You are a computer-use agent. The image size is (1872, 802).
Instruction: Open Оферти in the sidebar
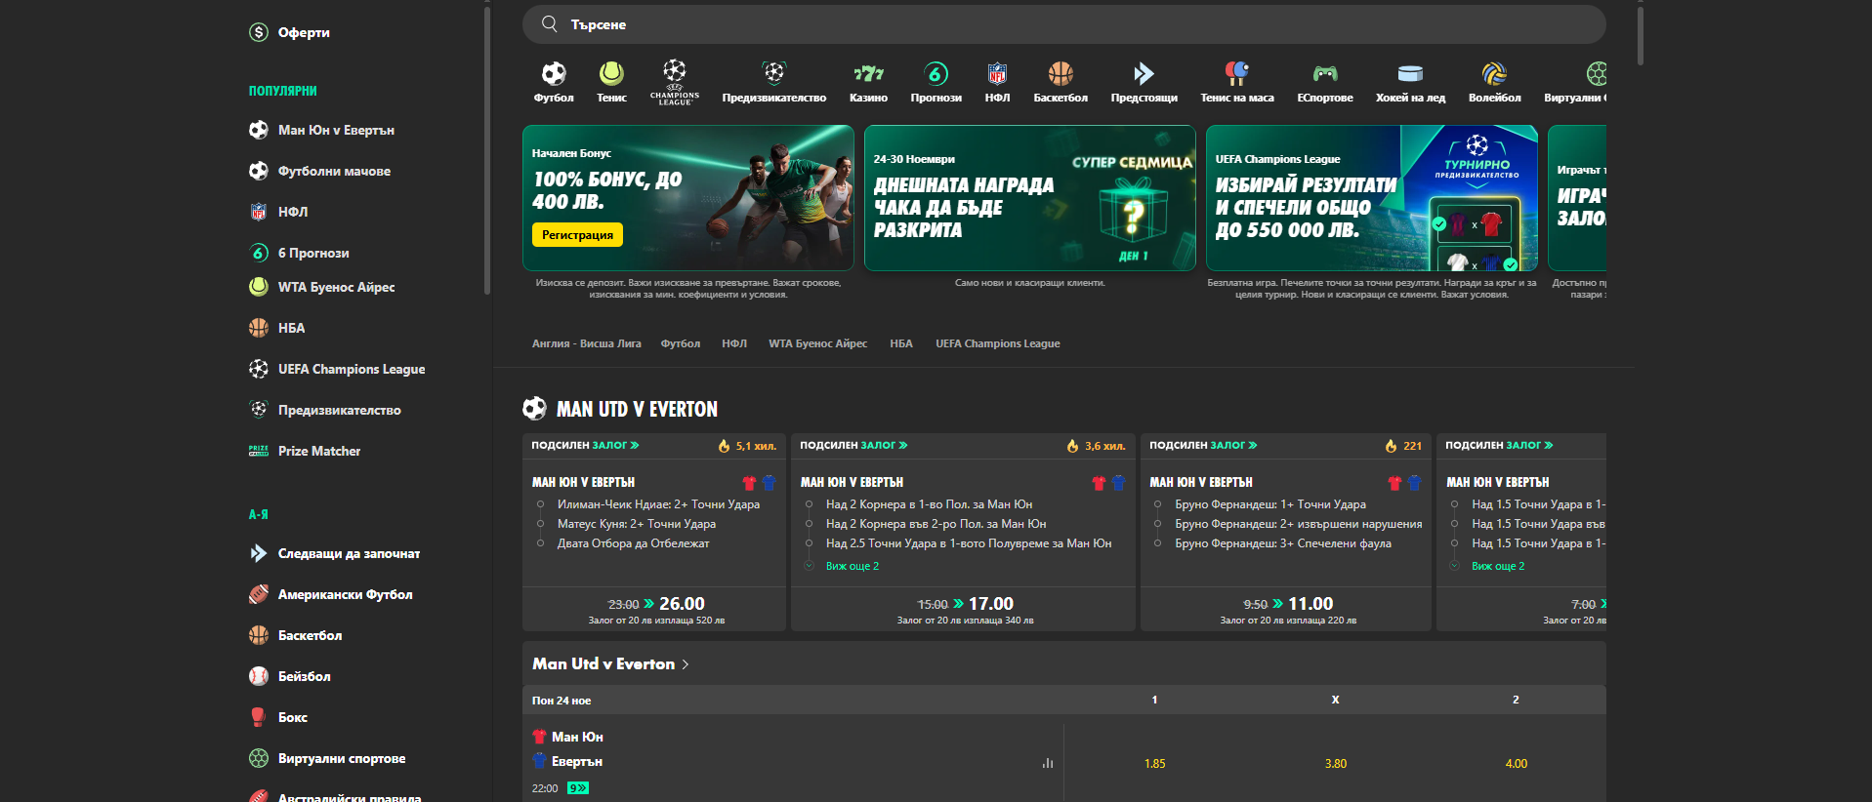point(289,32)
